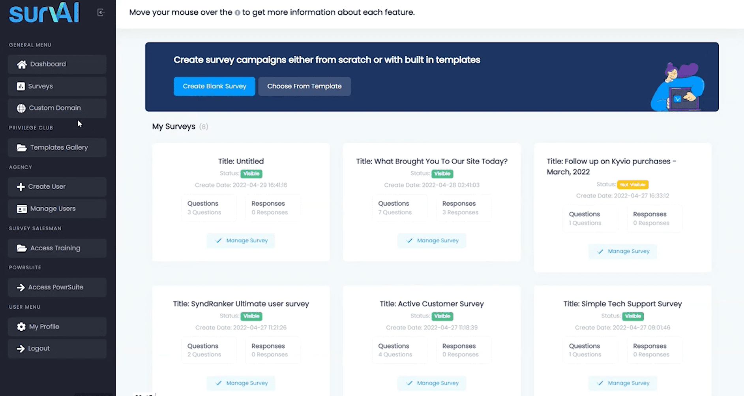Viewport: 744px width, 396px height.
Task: Click the My Profile gear icon
Action: (21, 327)
